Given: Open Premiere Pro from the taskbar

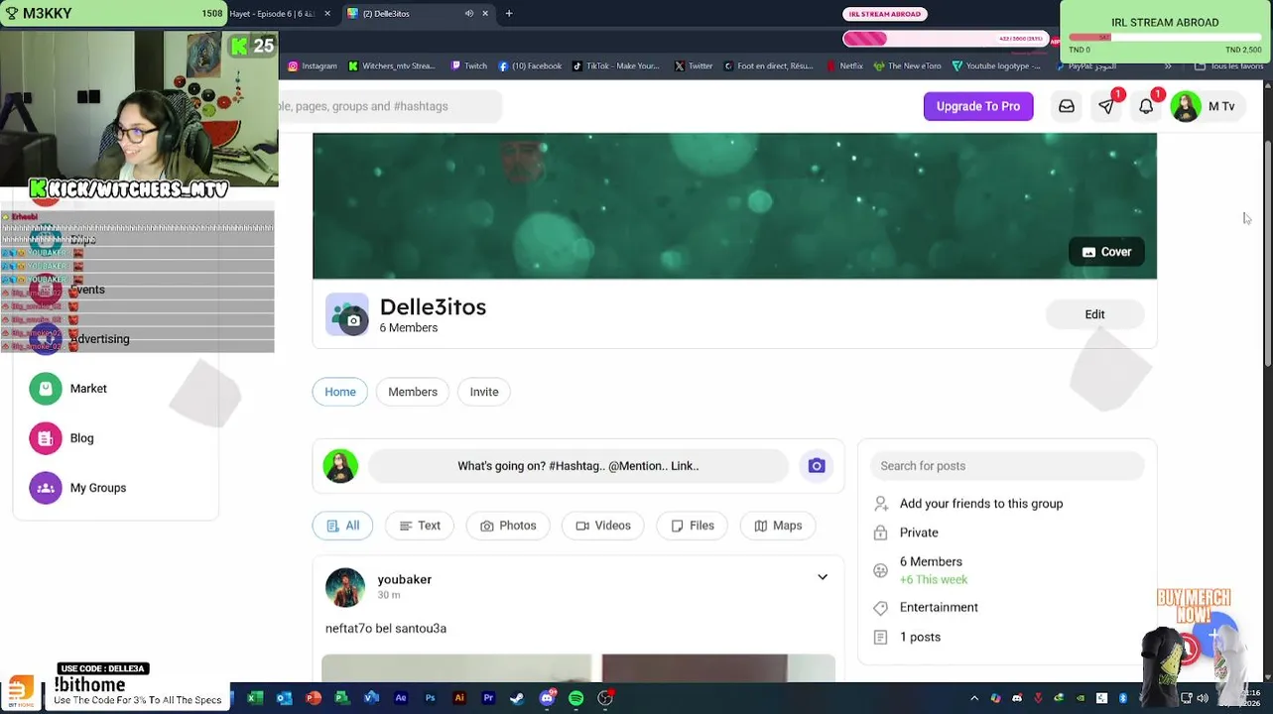Looking at the screenshot, I should pos(488,698).
